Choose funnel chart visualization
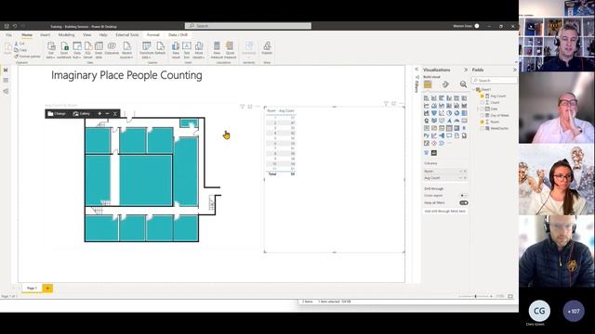Image resolution: width=595 pixels, height=334 pixels. 434,113
